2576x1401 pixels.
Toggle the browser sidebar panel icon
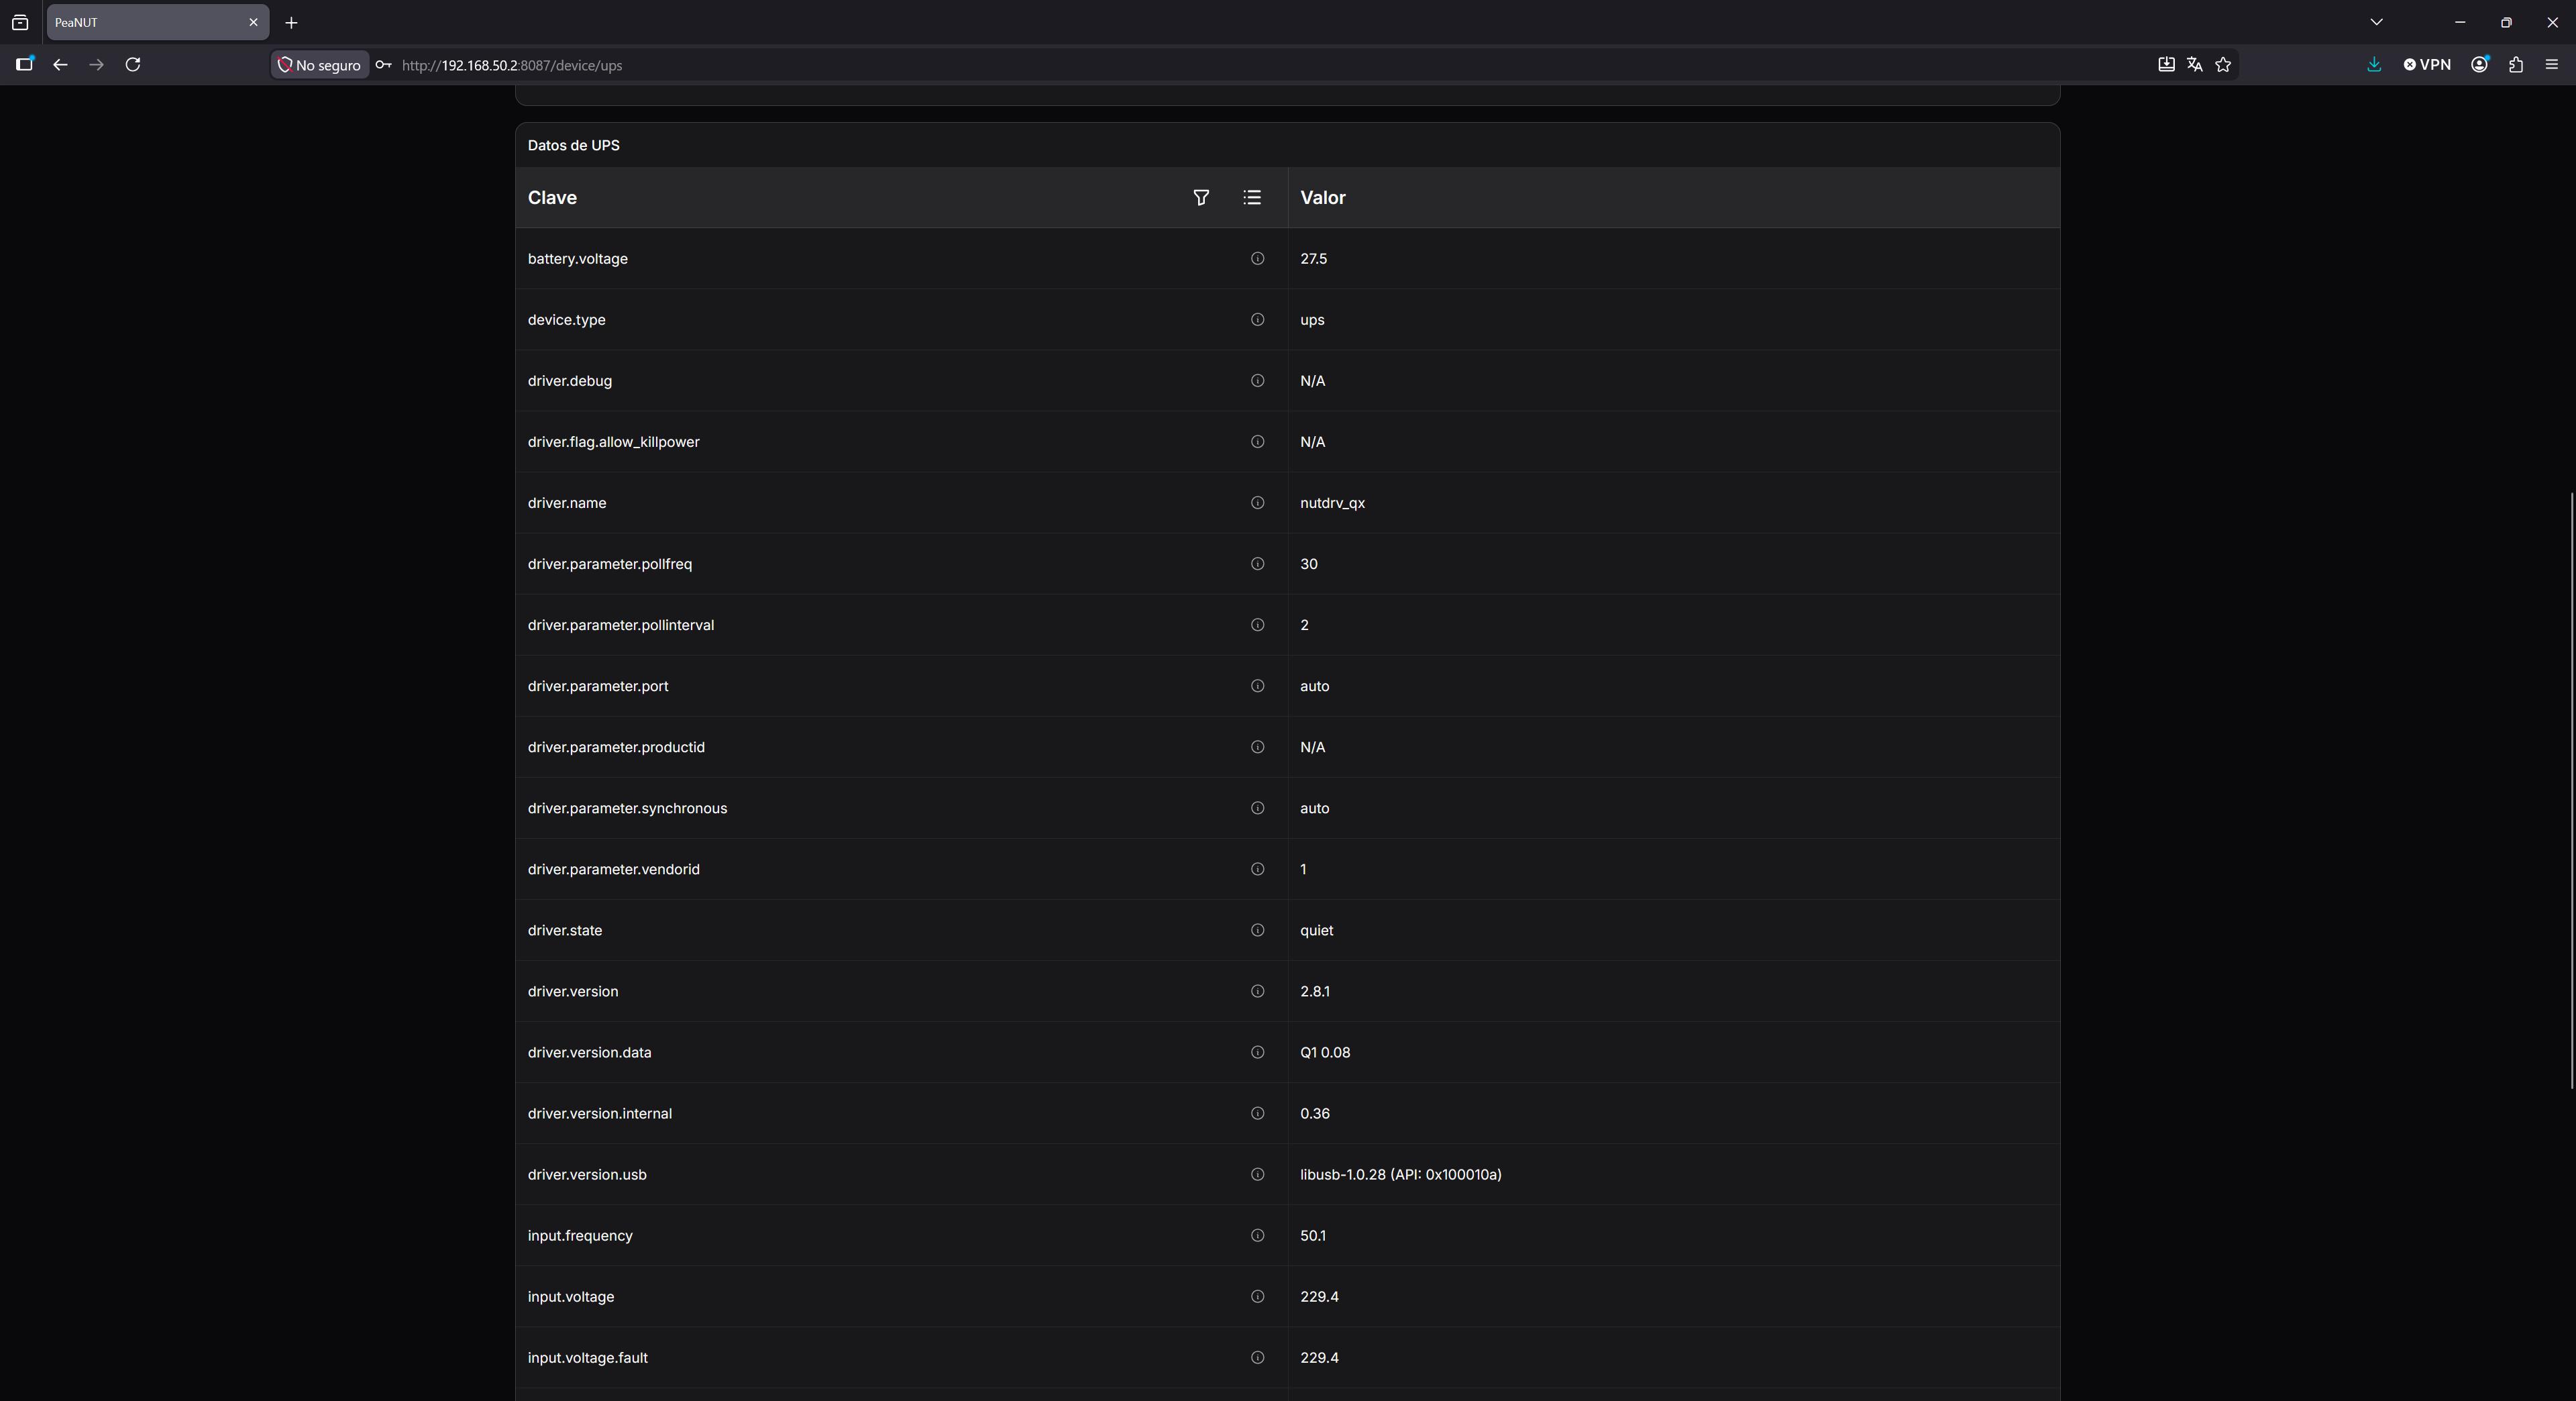(24, 65)
